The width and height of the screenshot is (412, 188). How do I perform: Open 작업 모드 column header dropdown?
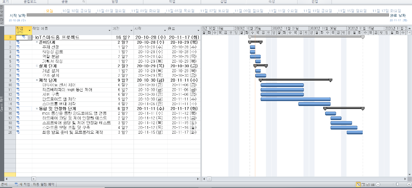[x=30, y=30]
